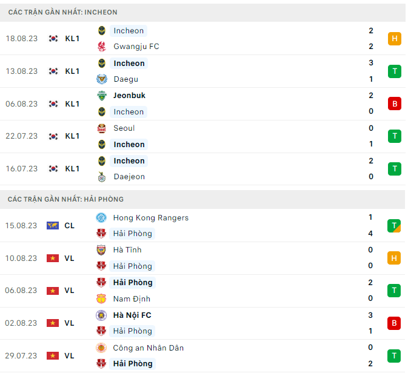Click loss badge of Jeonbuk vs Incheon match
Screen dimensions: 408x379
pos(395,104)
